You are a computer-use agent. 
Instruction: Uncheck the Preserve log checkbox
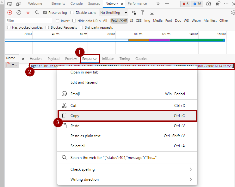pos(45,13)
